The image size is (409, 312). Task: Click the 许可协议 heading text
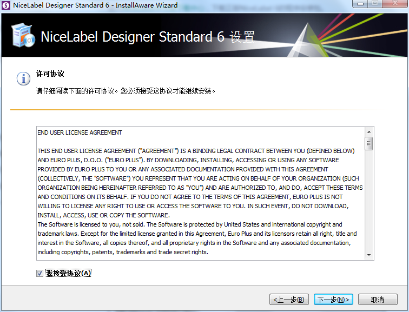tap(50, 74)
